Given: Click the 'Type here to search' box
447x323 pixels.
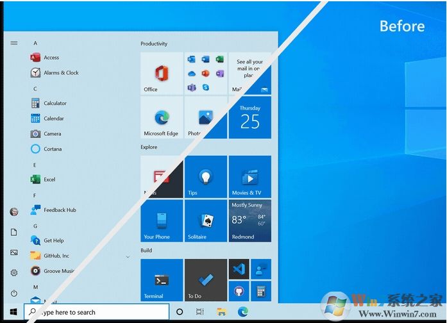Looking at the screenshot, I should pos(96,312).
